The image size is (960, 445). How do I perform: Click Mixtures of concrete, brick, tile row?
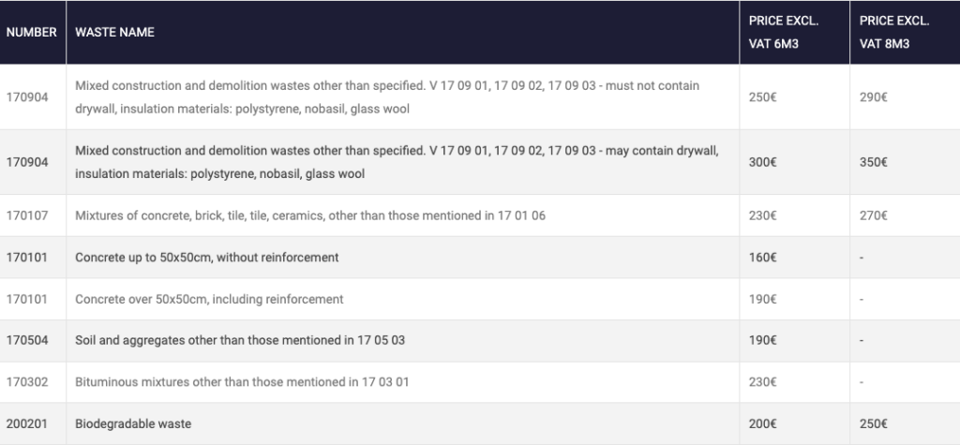point(480,215)
